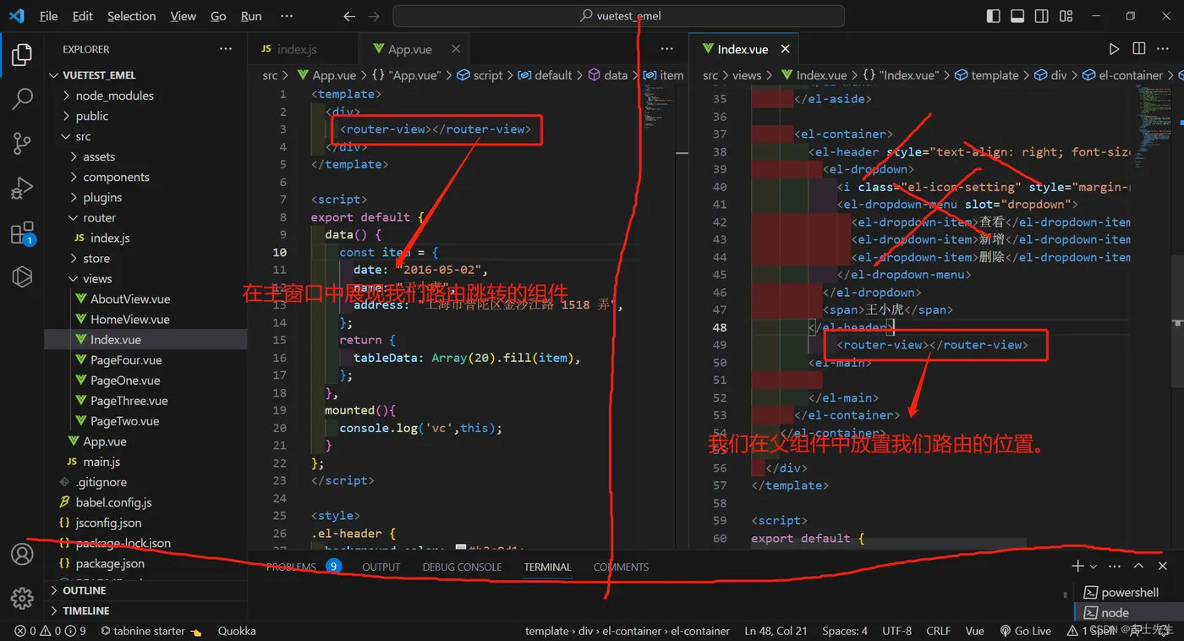Image resolution: width=1184 pixels, height=641 pixels.
Task: Close the bottom panel
Action: [1163, 566]
